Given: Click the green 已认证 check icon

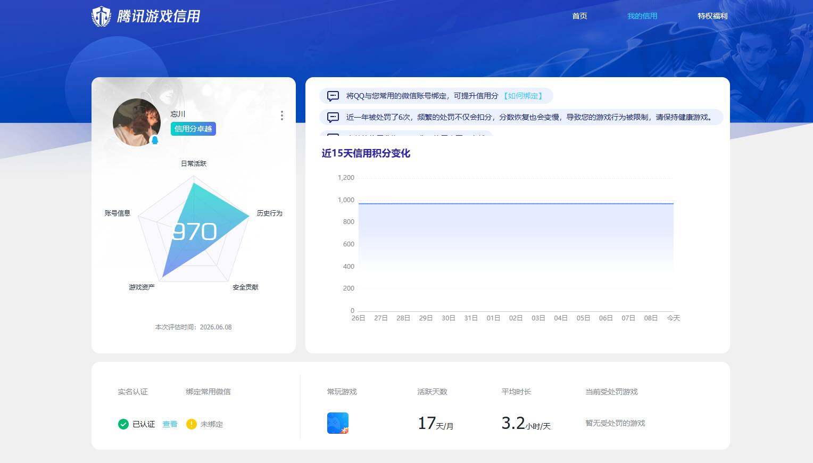Looking at the screenshot, I should (123, 424).
